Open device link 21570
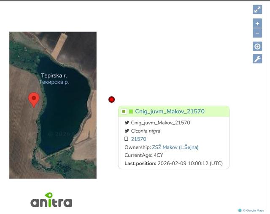Screen dimensions: 270x214 [139, 139]
